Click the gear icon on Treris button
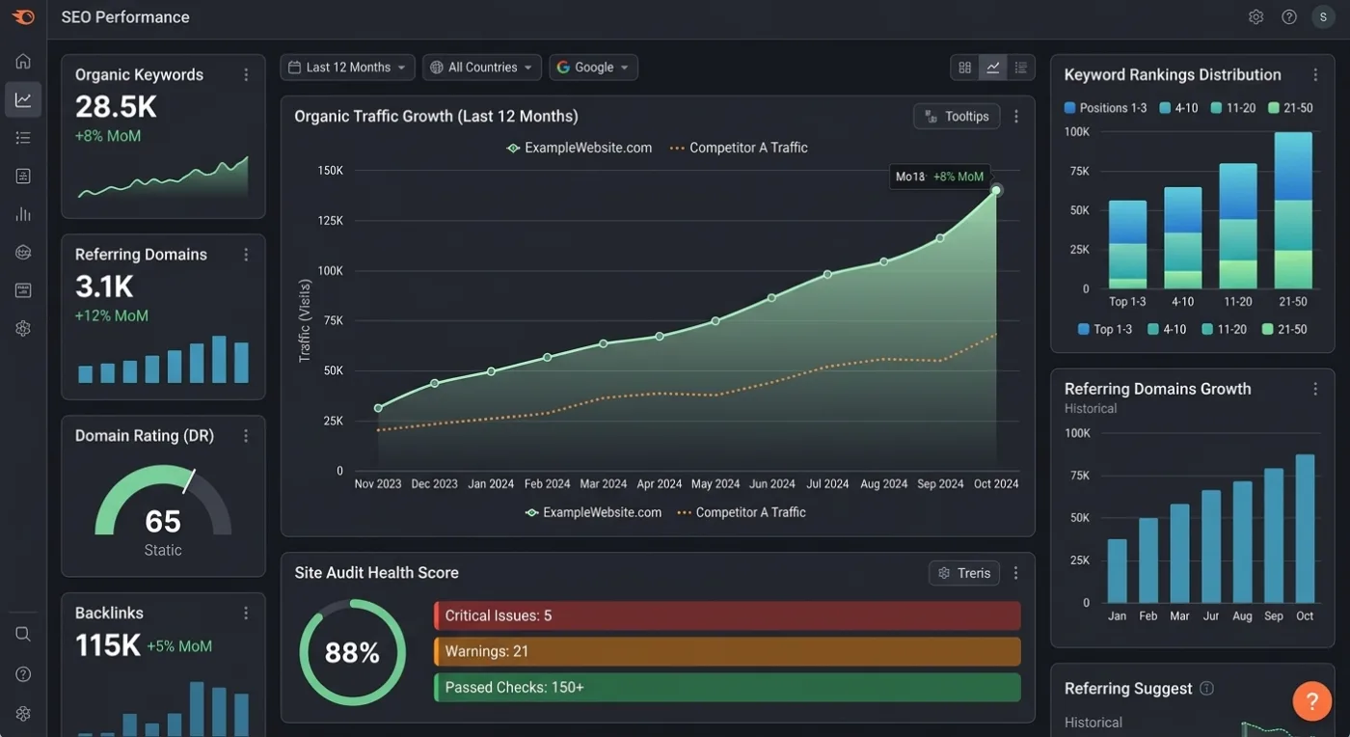Viewport: 1350px width, 737px height. (x=944, y=573)
